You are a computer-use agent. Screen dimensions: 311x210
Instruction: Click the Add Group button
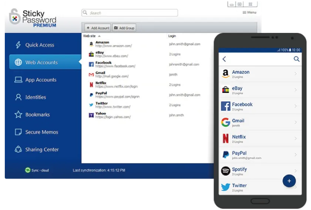point(124,28)
